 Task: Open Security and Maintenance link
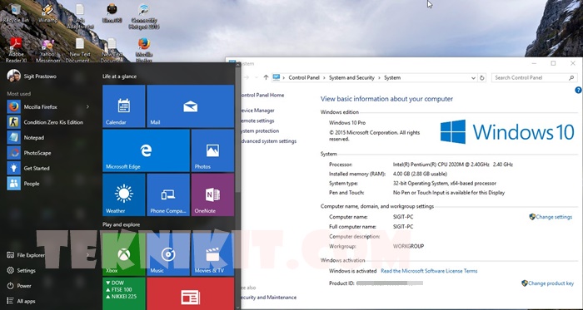pos(269,298)
